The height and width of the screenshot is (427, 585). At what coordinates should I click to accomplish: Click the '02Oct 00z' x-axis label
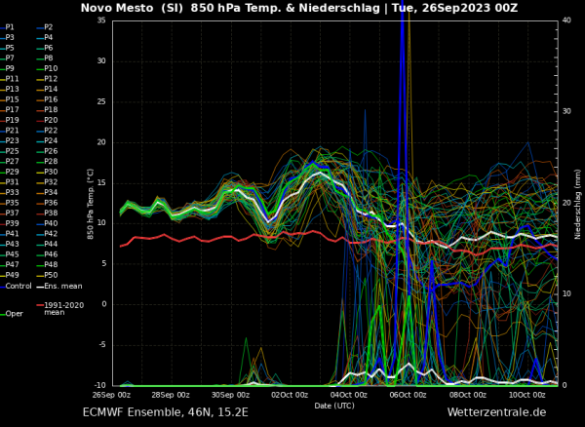click(x=290, y=395)
